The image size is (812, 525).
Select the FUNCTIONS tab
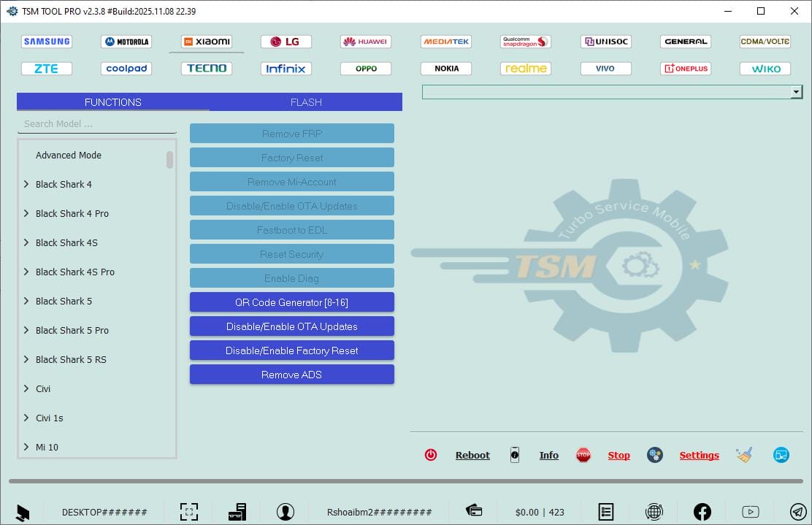[112, 102]
